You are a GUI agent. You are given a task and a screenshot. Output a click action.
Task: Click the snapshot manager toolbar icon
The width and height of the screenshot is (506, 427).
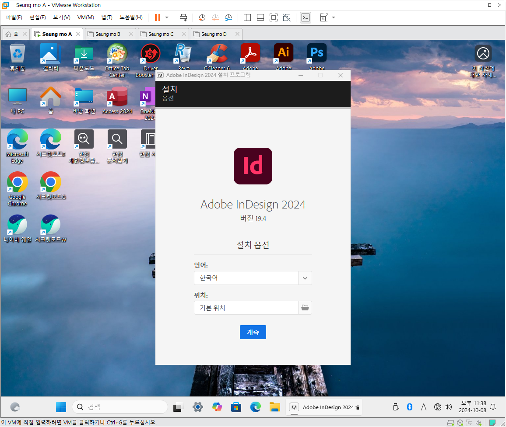coord(228,17)
